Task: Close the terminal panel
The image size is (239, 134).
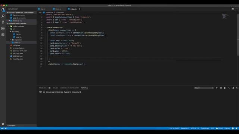Action: point(236,88)
